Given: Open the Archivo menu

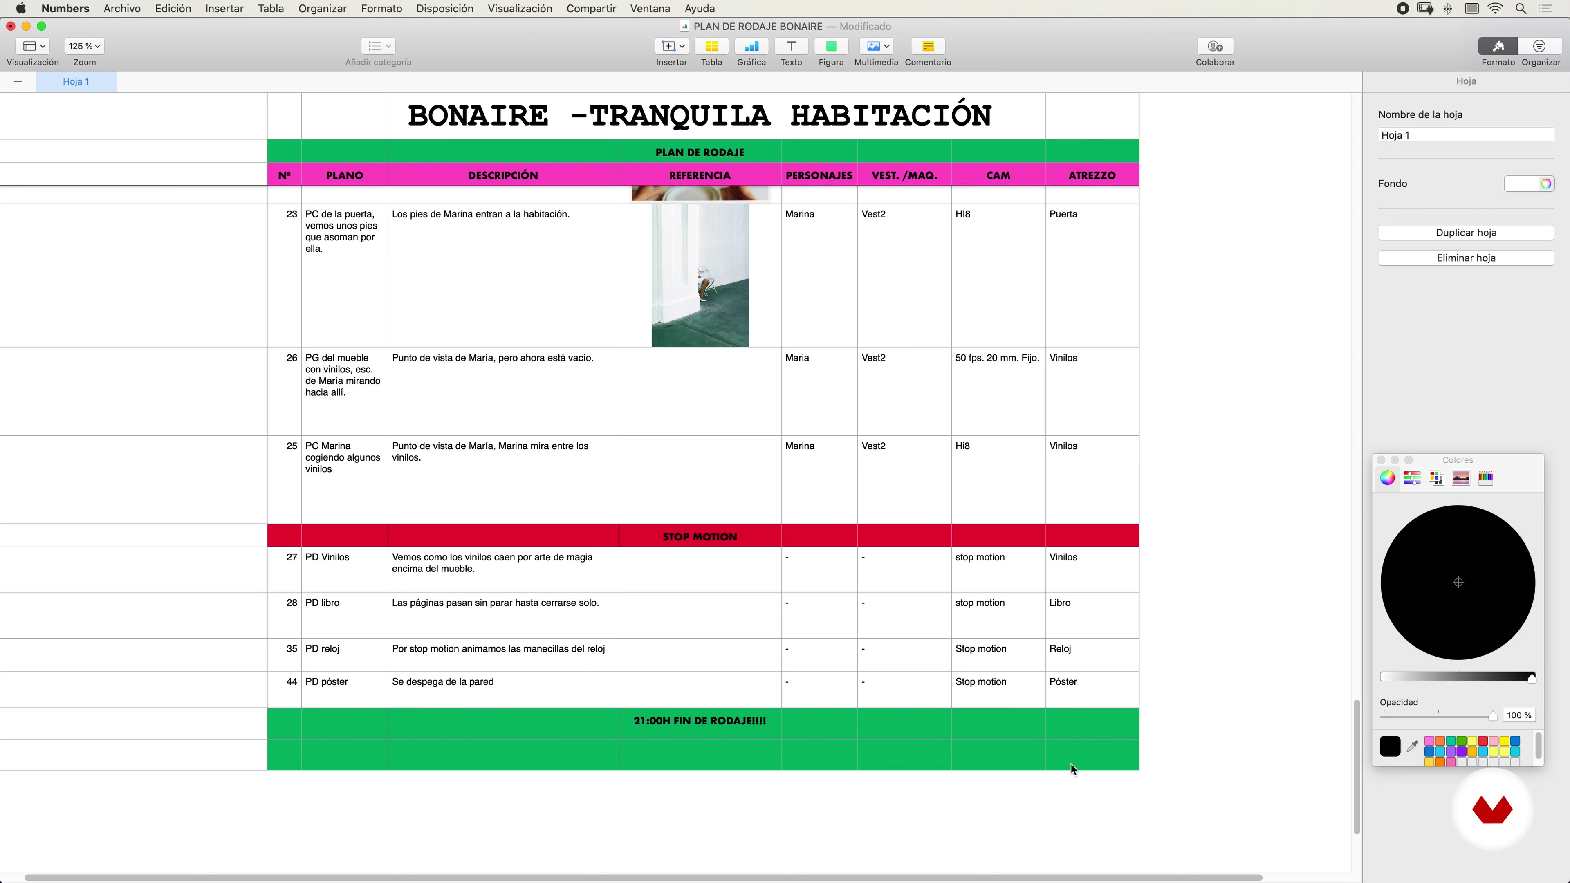Looking at the screenshot, I should click(122, 9).
